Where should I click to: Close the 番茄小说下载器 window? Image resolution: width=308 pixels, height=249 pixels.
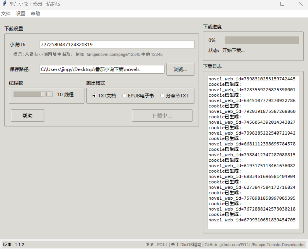click(300, 4)
